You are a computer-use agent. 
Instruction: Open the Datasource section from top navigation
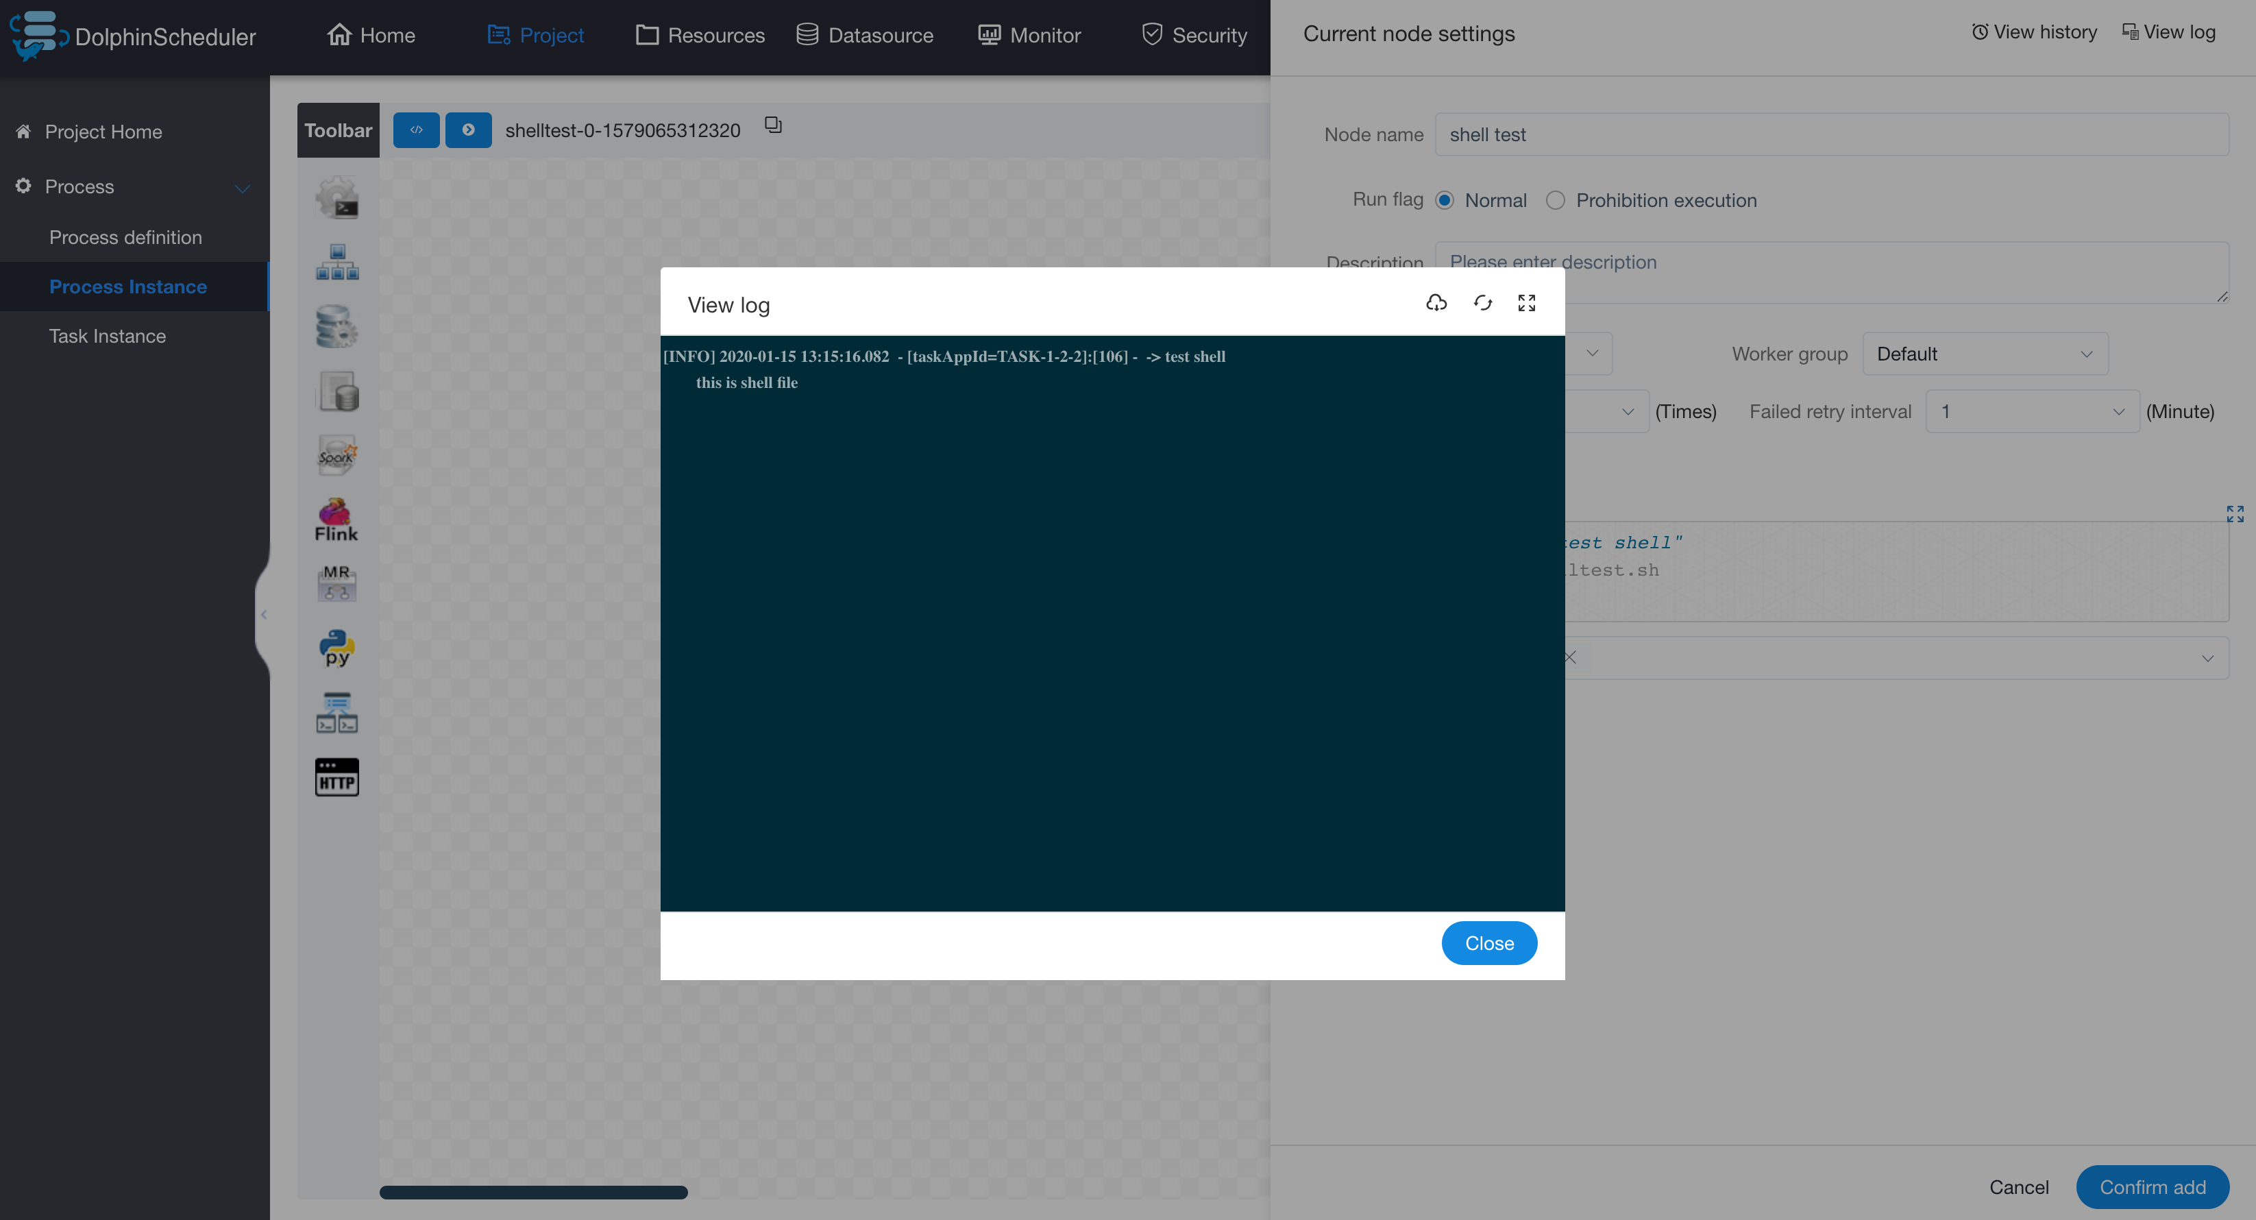(x=866, y=35)
